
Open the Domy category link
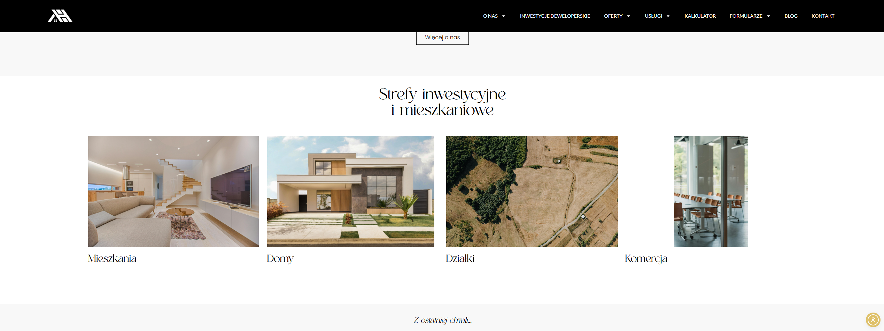point(280,258)
